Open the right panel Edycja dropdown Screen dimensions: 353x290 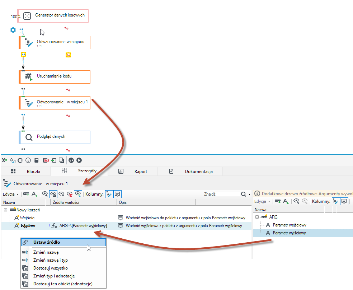(262, 201)
